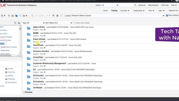Click the Unarchive task icon
179x101 pixels.
(x=6, y=72)
